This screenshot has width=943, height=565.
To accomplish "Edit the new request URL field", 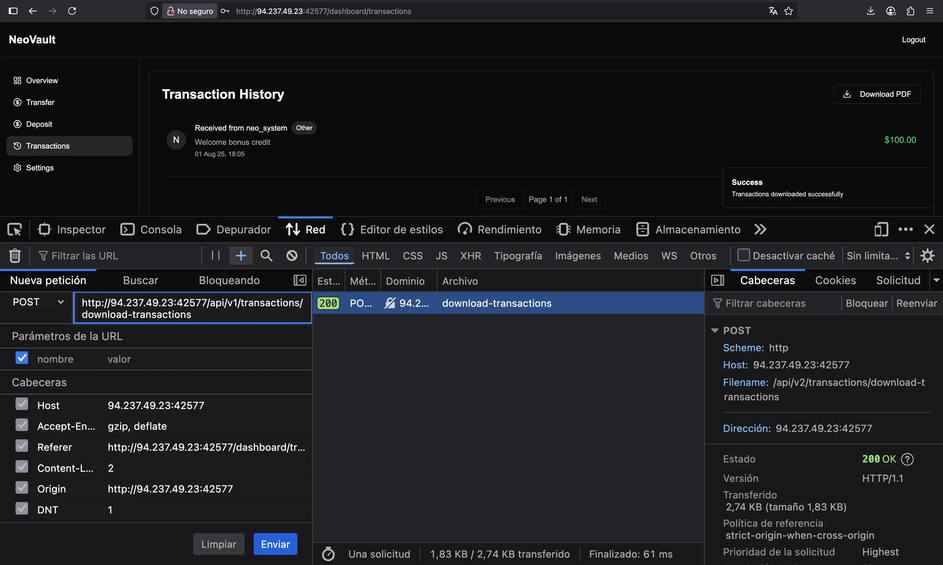I will click(192, 308).
